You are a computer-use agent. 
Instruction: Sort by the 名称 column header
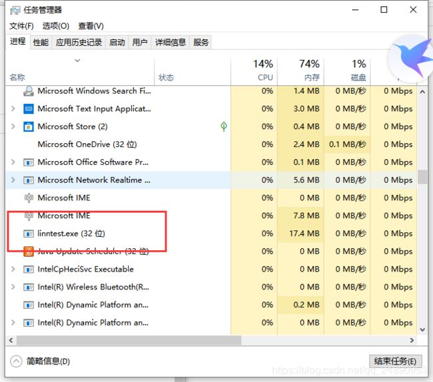point(79,71)
